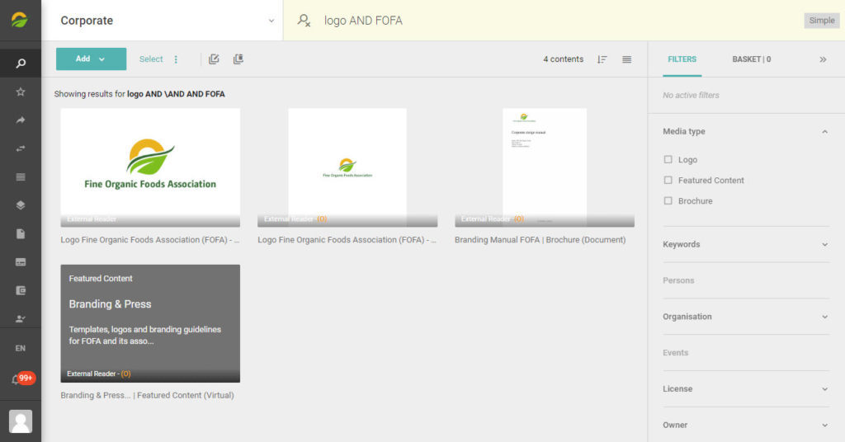Open the Select options three-dot menu
This screenshot has width=845, height=442.
(176, 59)
